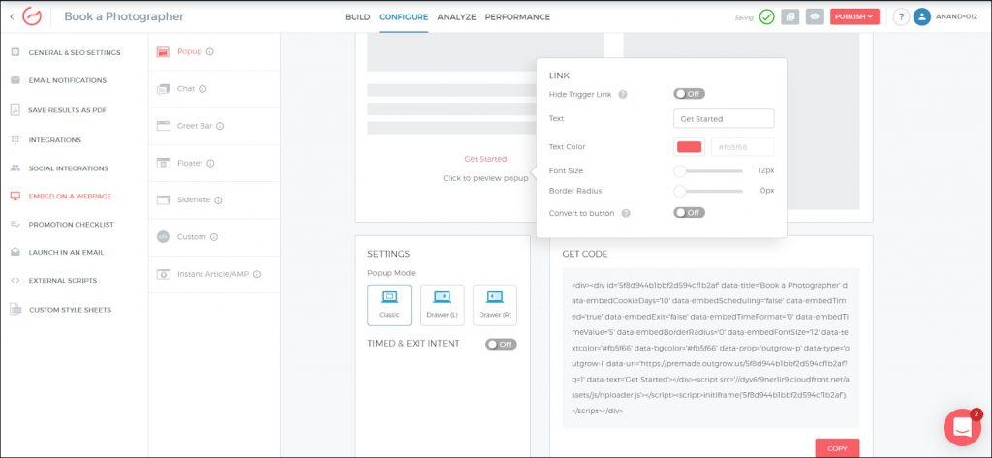The image size is (992, 458).
Task: Click the red Text Color swatch
Action: [689, 147]
